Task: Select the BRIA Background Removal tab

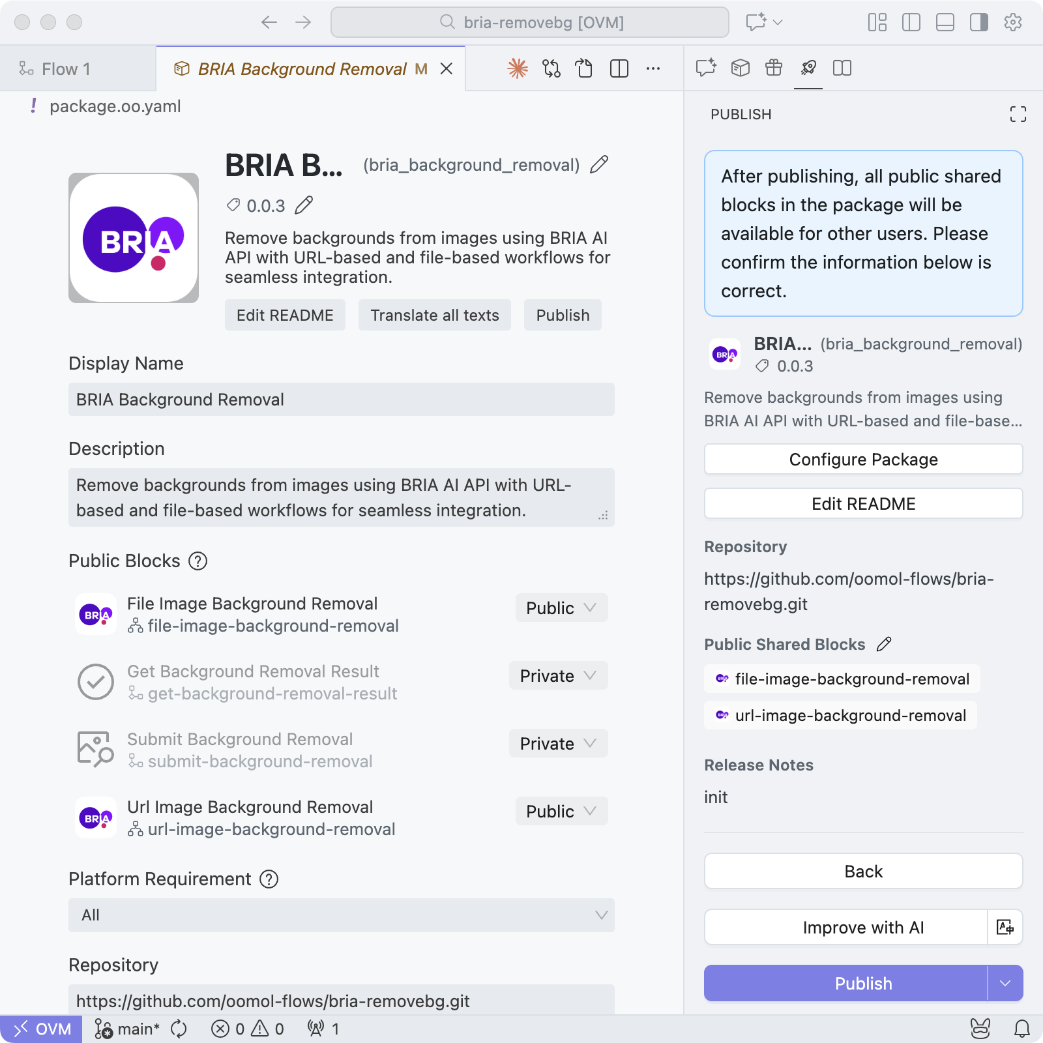Action: coord(302,69)
